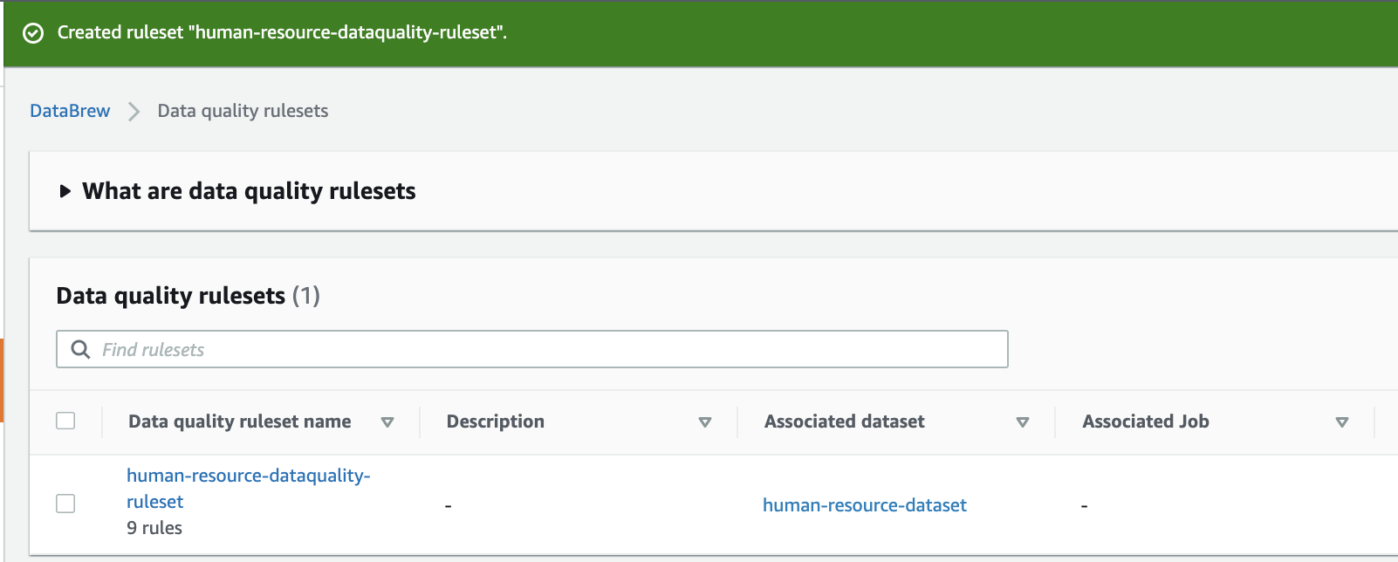Open the human-resource-dataset link

click(x=864, y=505)
